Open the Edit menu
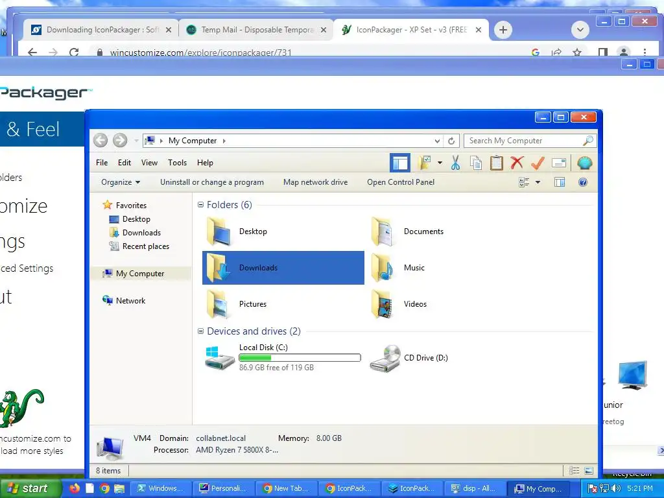 point(124,163)
